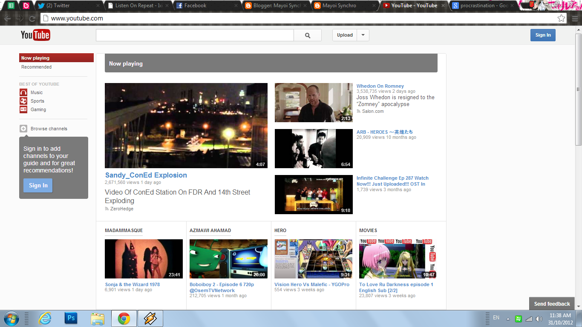Click the blue header Sign In button
This screenshot has width=582, height=327.
tap(543, 35)
